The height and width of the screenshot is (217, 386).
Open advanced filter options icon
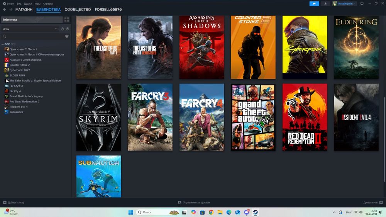point(67,36)
